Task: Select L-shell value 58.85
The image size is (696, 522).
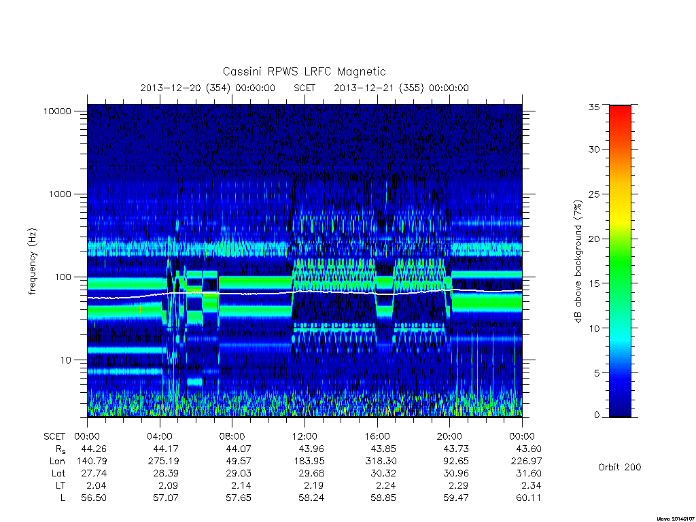Action: pyautogui.click(x=383, y=498)
